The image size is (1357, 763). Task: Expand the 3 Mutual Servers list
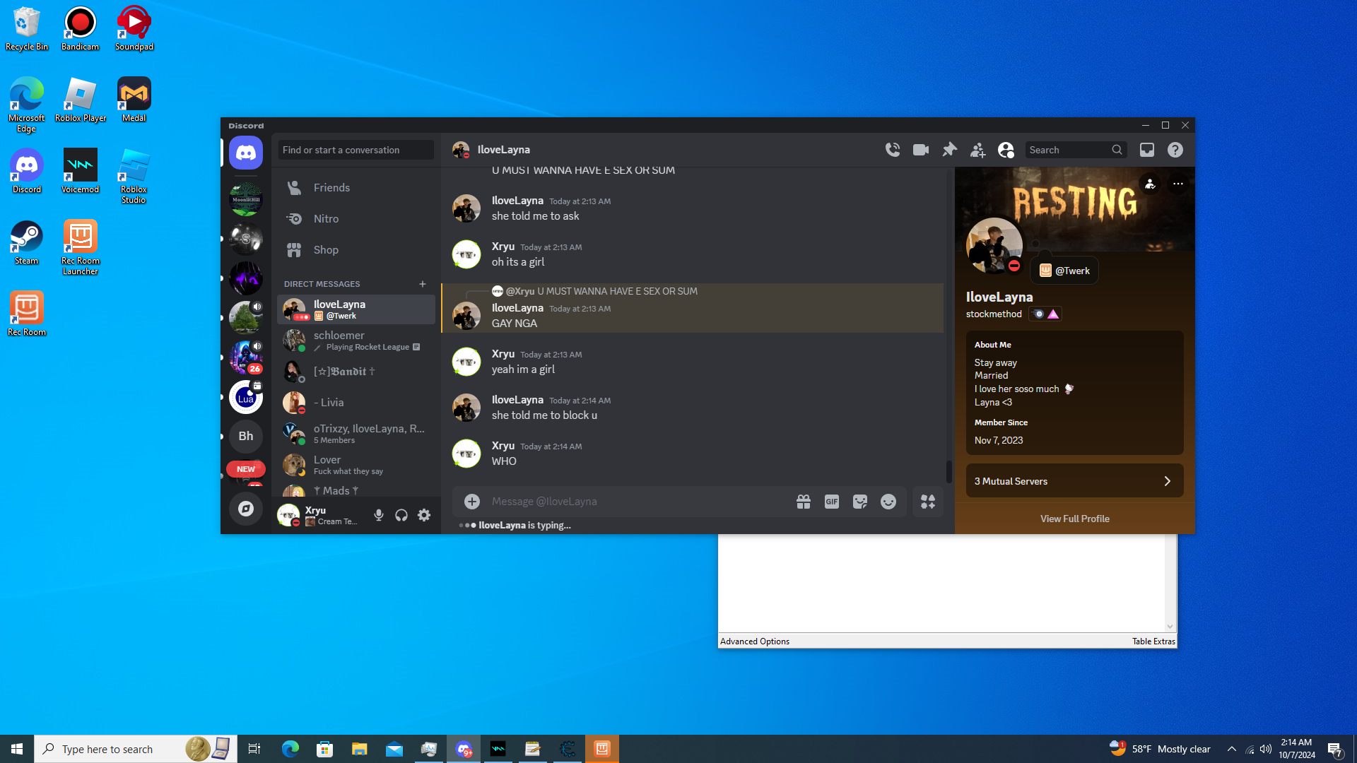coord(1074,481)
